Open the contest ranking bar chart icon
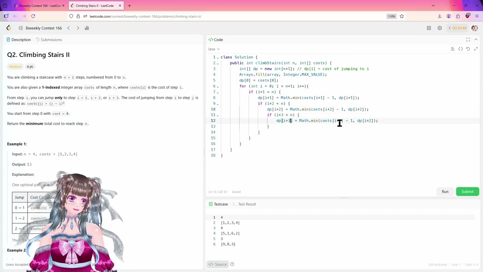Image resolution: width=483 pixels, height=272 pixels. 87,28
